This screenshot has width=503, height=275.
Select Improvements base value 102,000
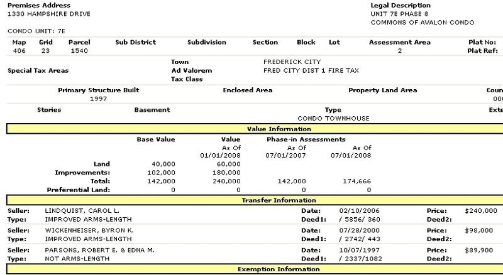[162, 173]
